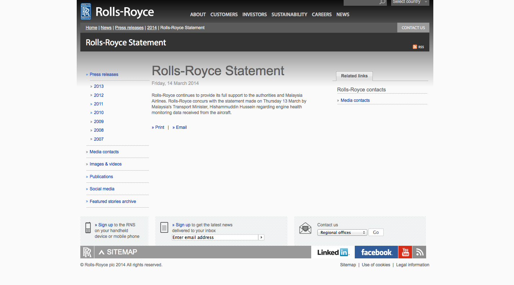Open the Legal information link
514x285 pixels.
[x=413, y=265]
